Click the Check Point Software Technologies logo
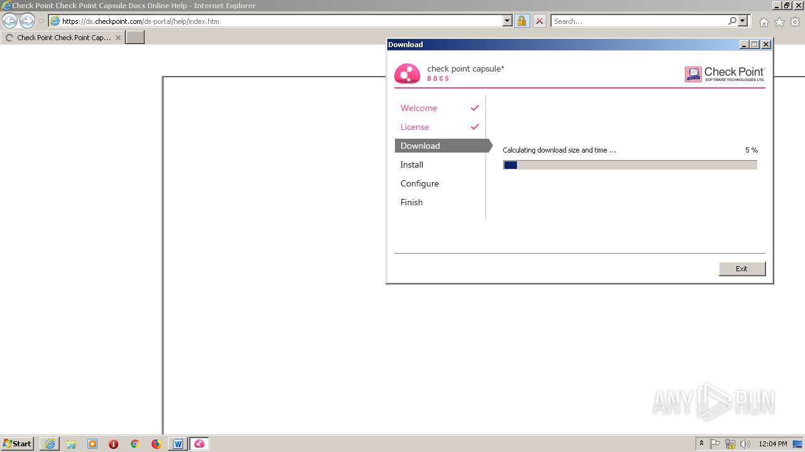This screenshot has height=452, width=805. coord(724,74)
